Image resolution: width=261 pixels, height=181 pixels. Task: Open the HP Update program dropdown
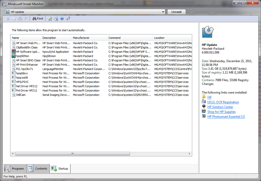[x=163, y=12]
